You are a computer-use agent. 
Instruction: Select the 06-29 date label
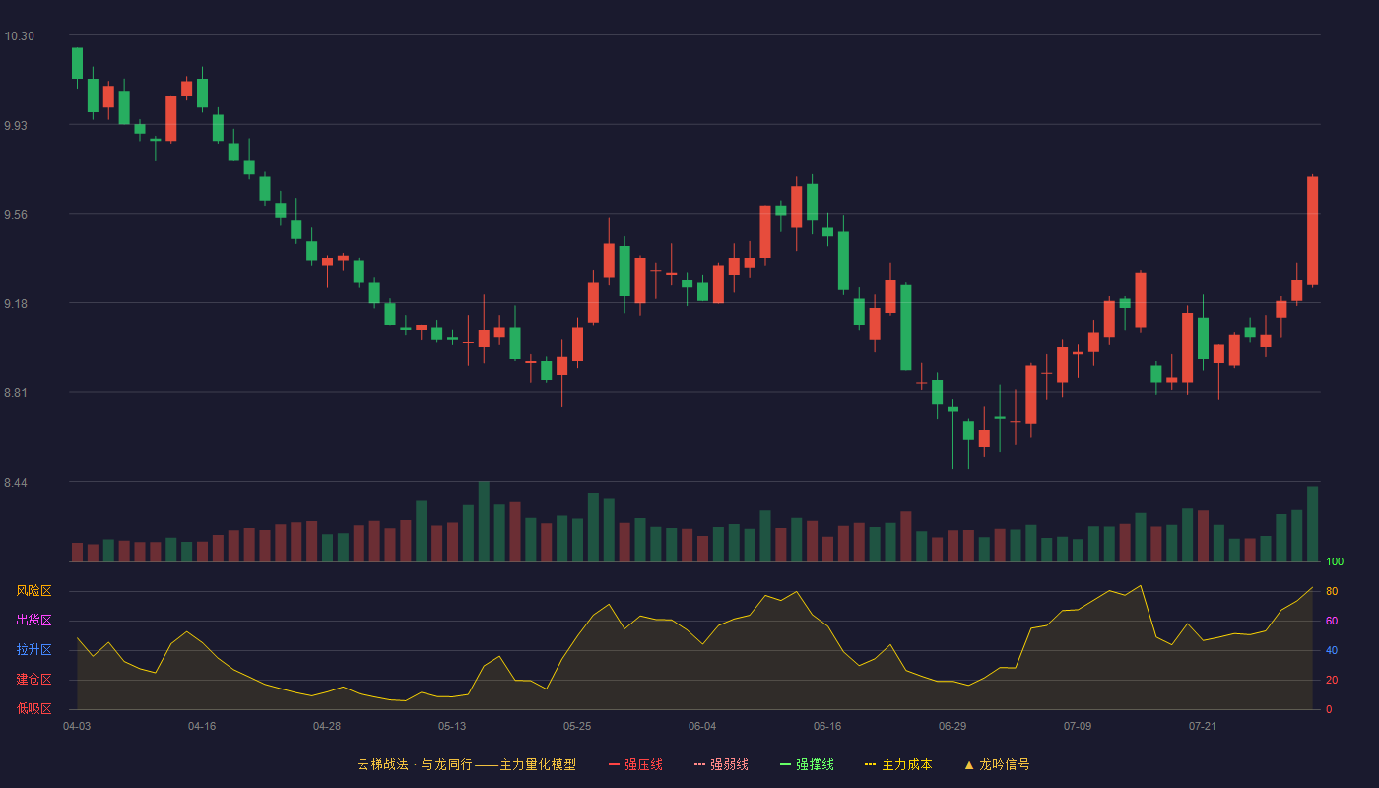point(952,726)
